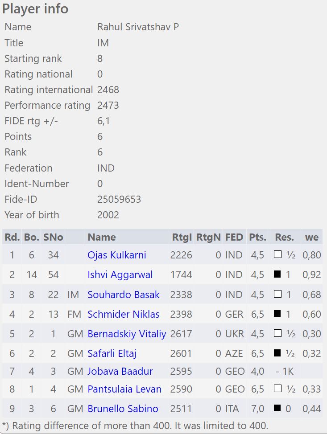Click the Pts. column header
Screen dimensions: 327x434
coord(257,237)
